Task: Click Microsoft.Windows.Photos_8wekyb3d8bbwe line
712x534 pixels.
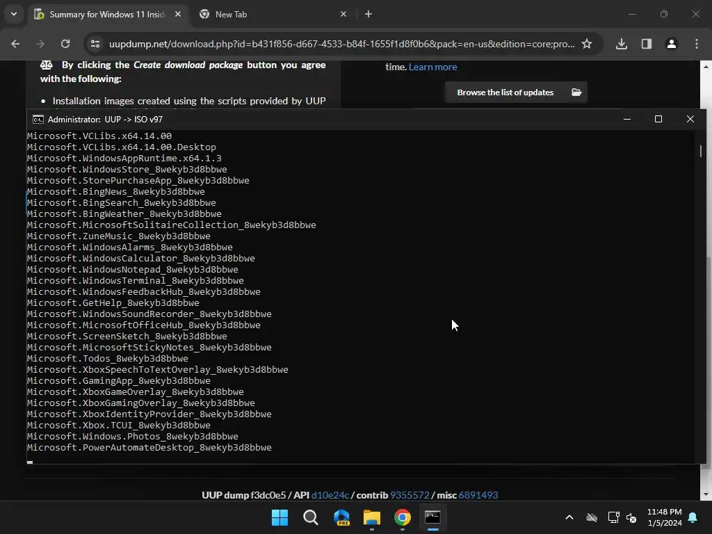Action: point(133,437)
